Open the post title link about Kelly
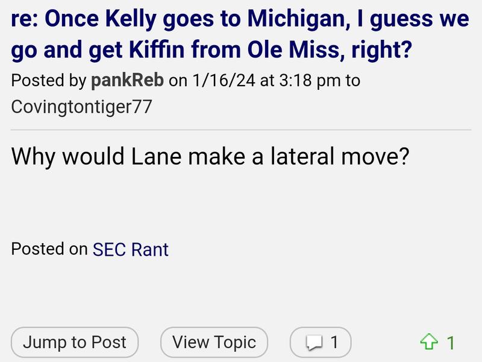This screenshot has height=362, width=482. [x=240, y=34]
